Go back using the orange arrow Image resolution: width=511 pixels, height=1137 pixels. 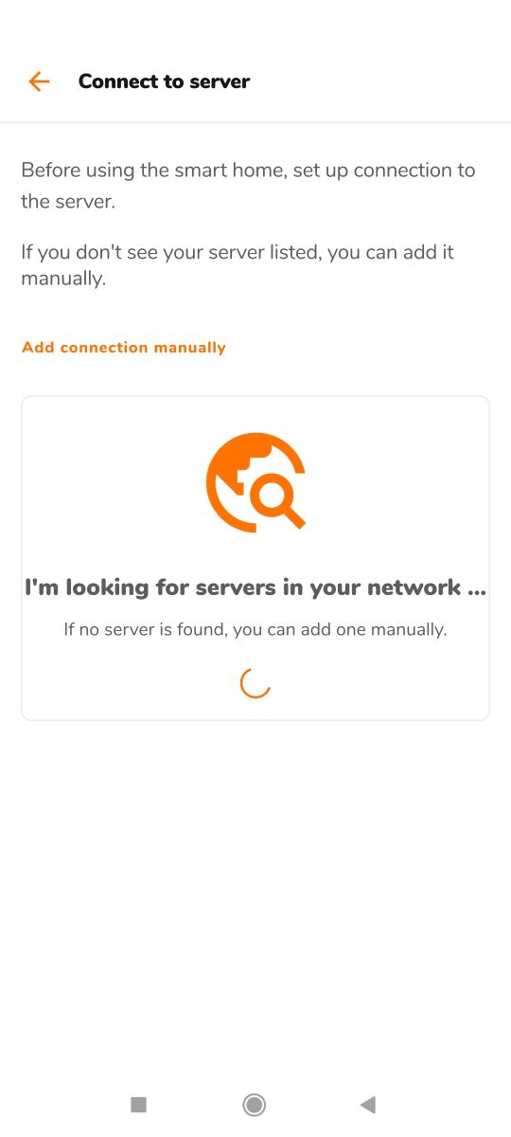tap(39, 81)
